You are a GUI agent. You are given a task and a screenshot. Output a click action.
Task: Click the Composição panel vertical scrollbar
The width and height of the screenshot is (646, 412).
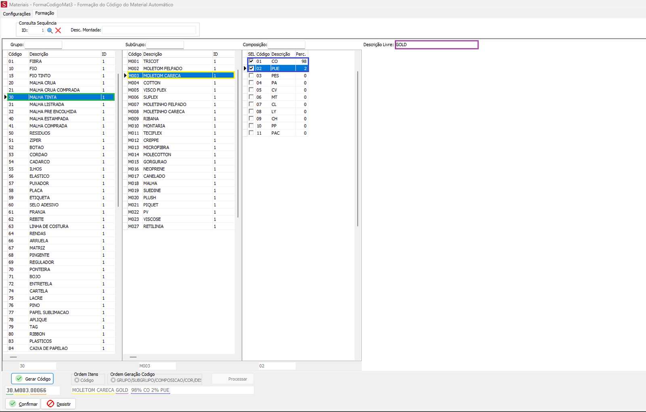point(358,149)
